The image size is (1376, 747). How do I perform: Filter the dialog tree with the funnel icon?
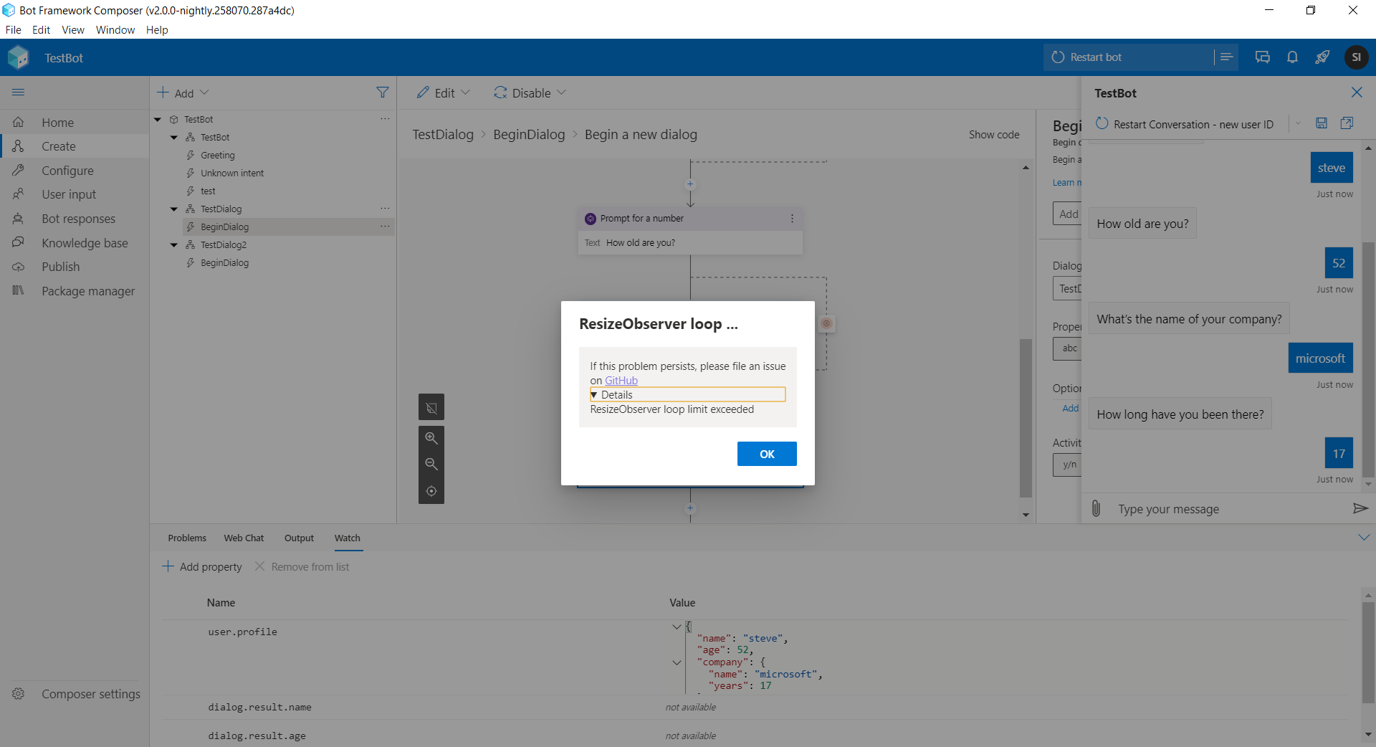(383, 92)
